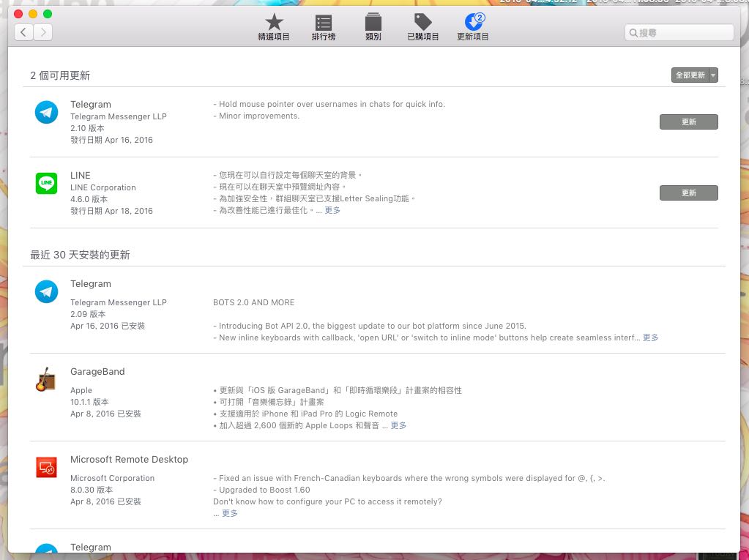Focus the search (搜尋) field

click(x=679, y=32)
